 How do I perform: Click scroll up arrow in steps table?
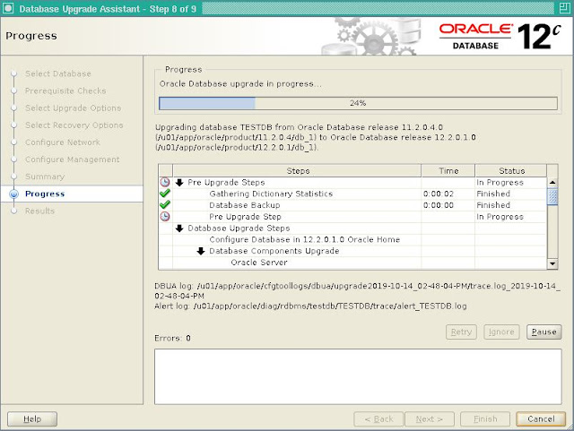[552, 182]
